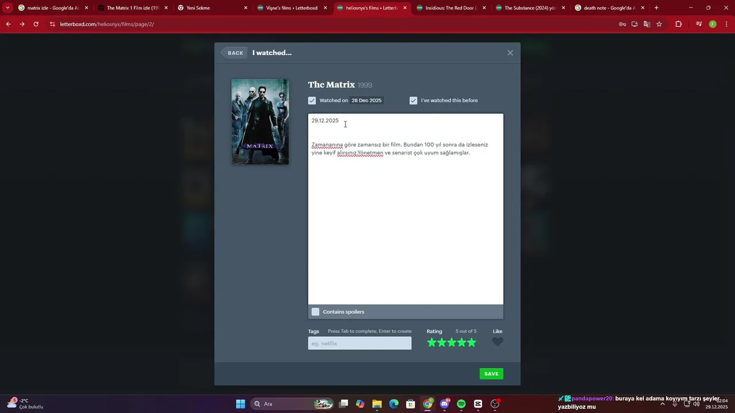The width and height of the screenshot is (735, 413).
Task: Open Microsoft Store from taskbar
Action: pyautogui.click(x=411, y=404)
